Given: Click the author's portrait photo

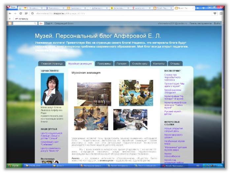Looking at the screenshot, I should coord(52,89).
